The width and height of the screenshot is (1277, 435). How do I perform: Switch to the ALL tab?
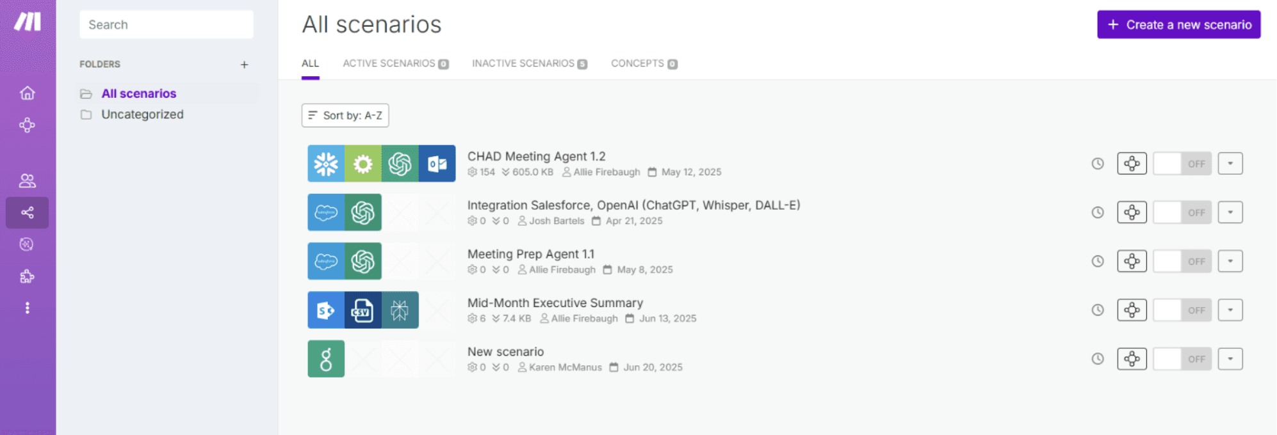coord(310,63)
